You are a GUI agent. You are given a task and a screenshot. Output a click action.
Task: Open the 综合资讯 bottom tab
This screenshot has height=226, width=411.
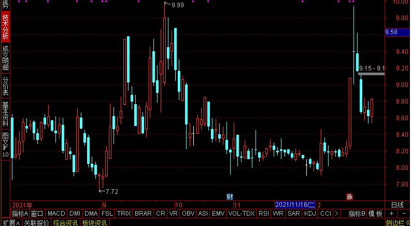click(65, 223)
